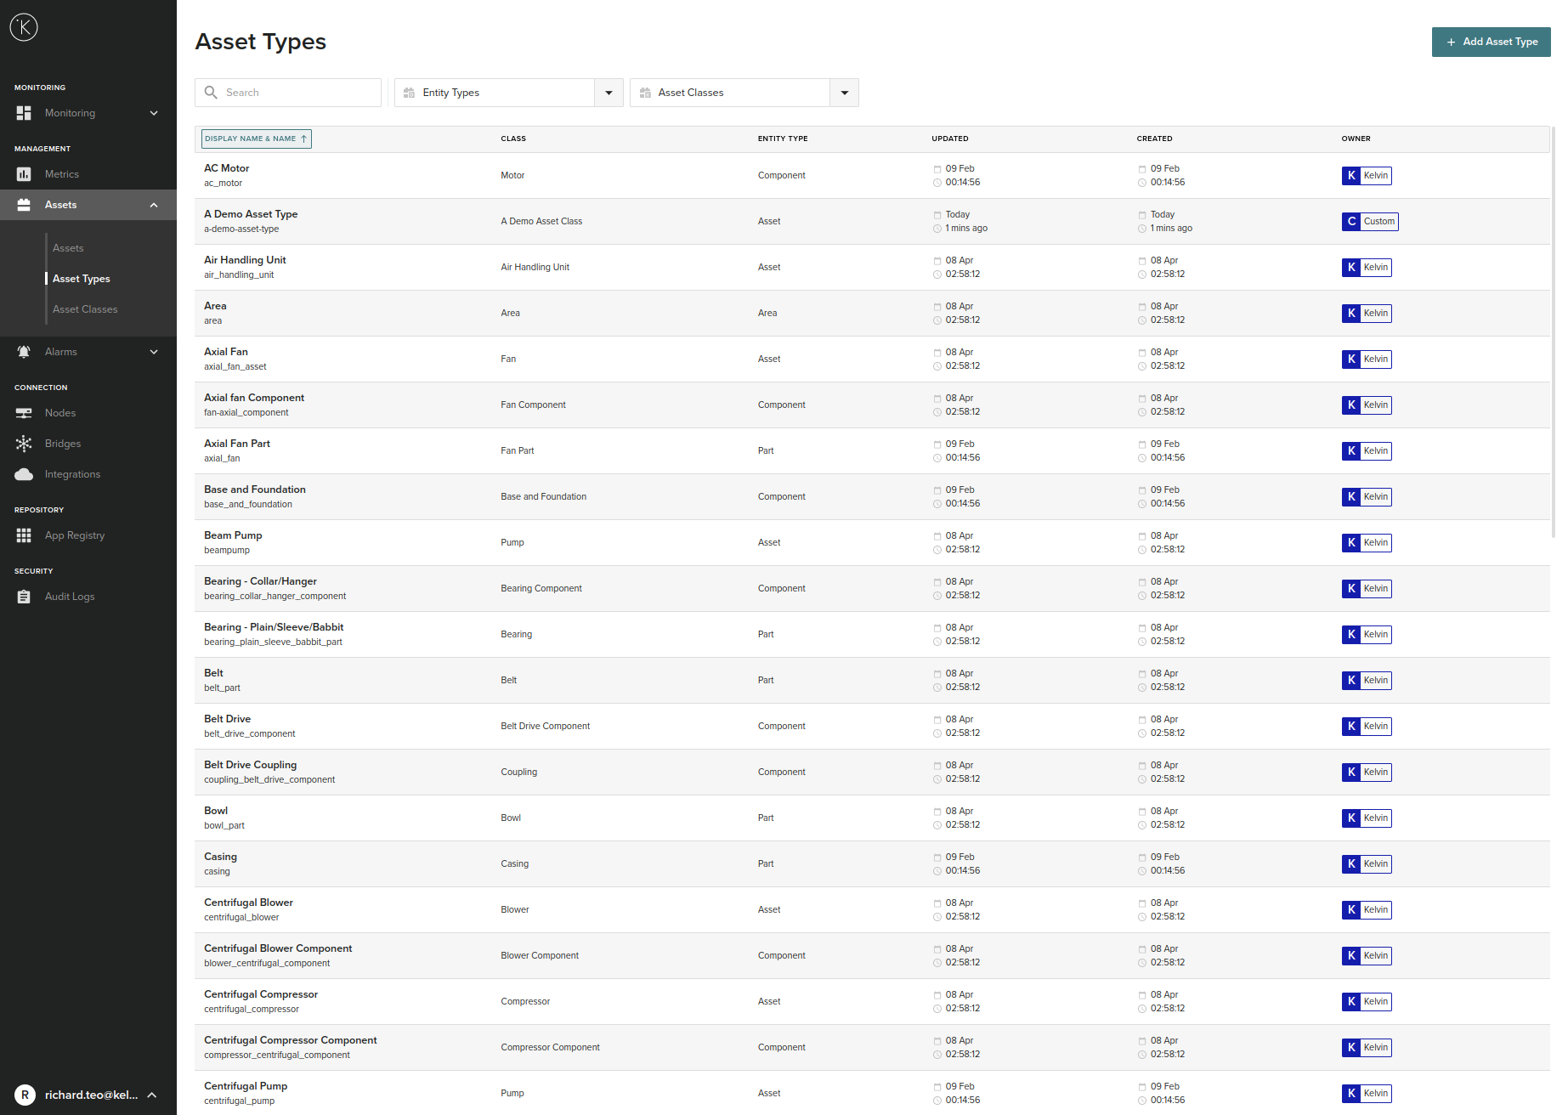Open the Entity Types dropdown
Image resolution: width=1568 pixels, height=1115 pixels.
pyautogui.click(x=609, y=93)
